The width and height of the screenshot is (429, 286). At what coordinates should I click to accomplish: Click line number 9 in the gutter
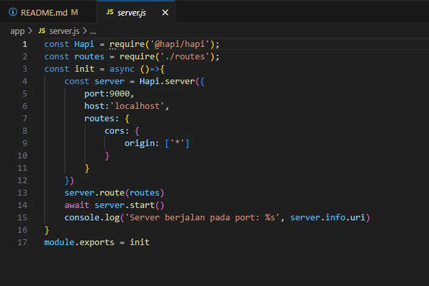(x=25, y=143)
